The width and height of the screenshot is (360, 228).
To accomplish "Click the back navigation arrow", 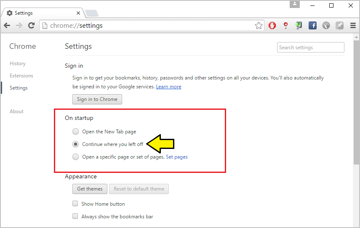I will (7, 26).
